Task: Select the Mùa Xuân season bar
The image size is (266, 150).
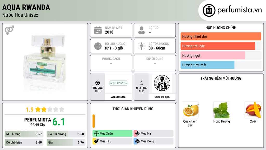Action: 112,134
